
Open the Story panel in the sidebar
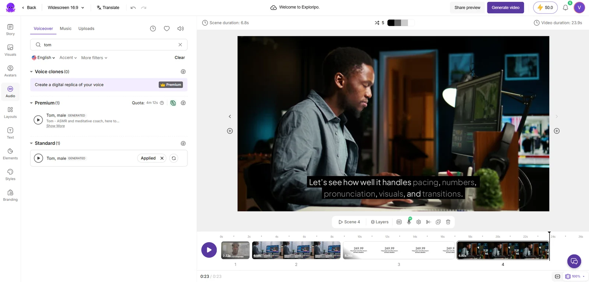point(10,29)
